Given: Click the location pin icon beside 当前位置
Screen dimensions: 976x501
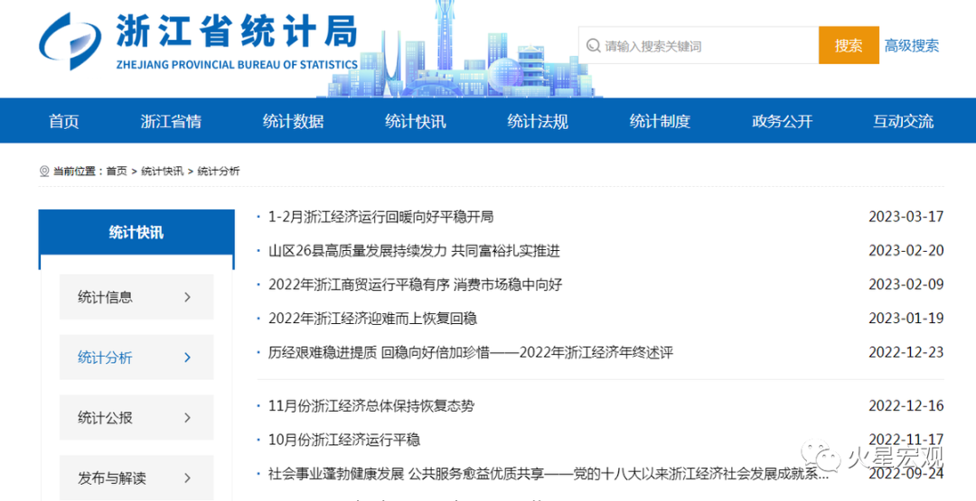Looking at the screenshot, I should click(x=44, y=172).
